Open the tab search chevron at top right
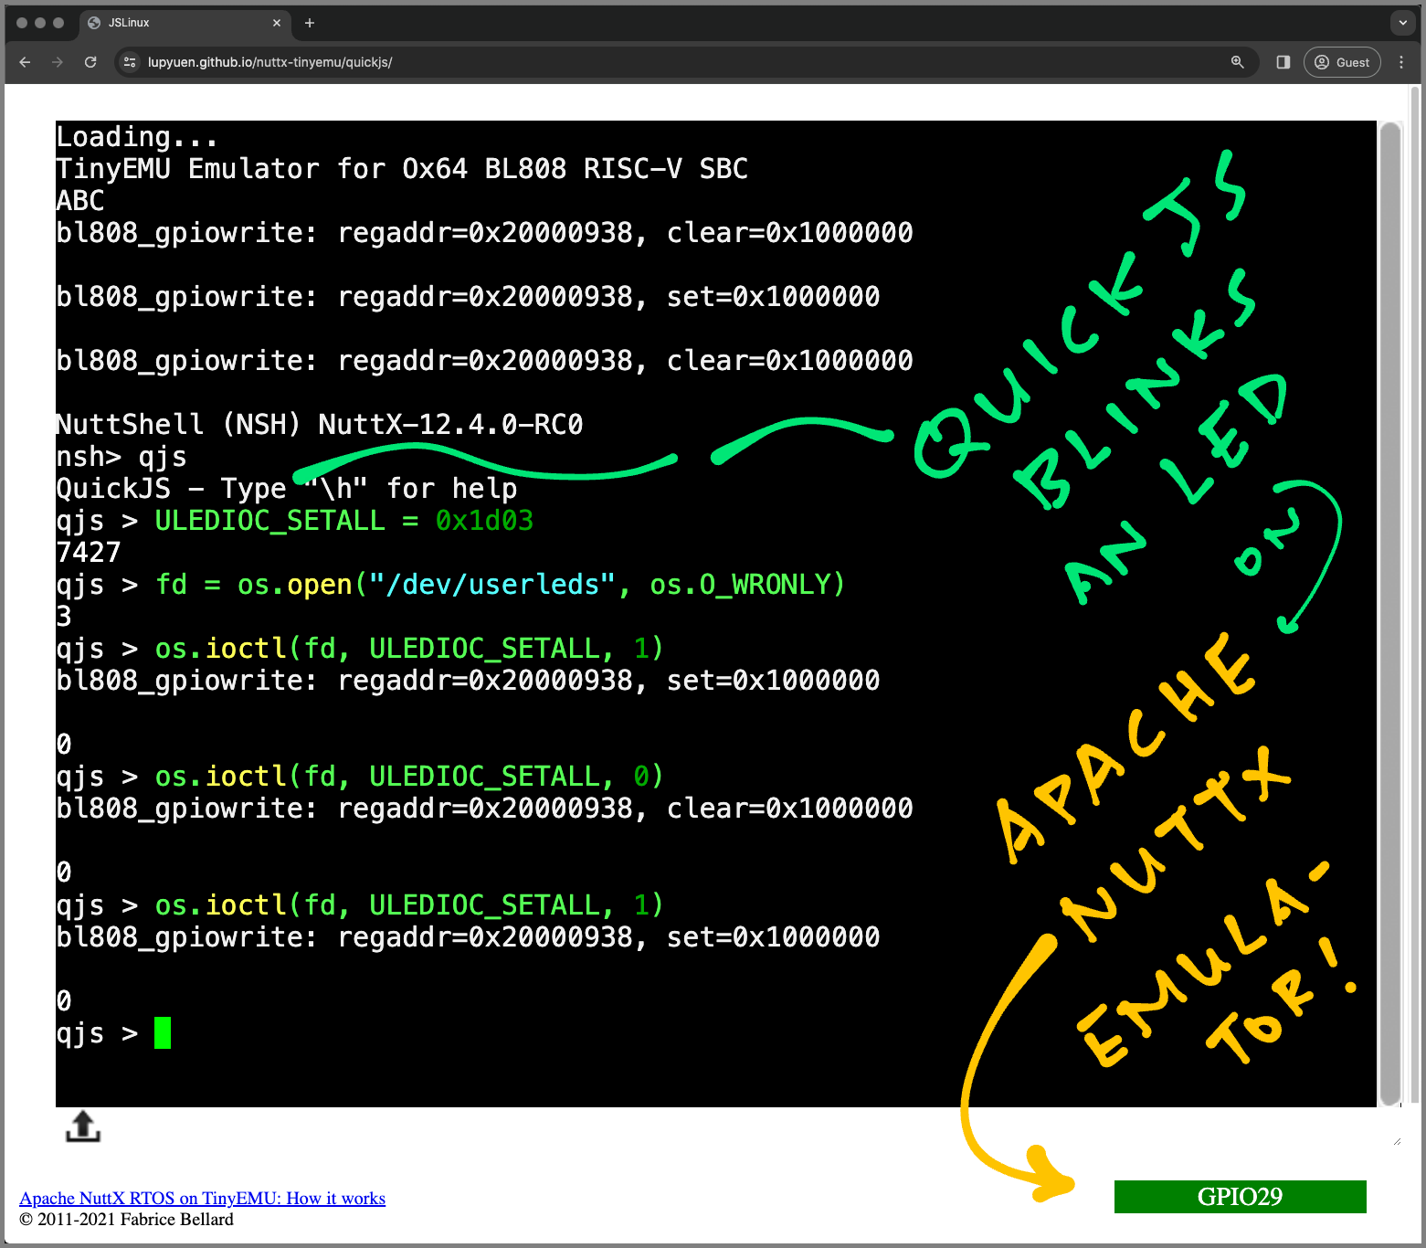Viewport: 1426px width, 1248px height. click(x=1401, y=22)
